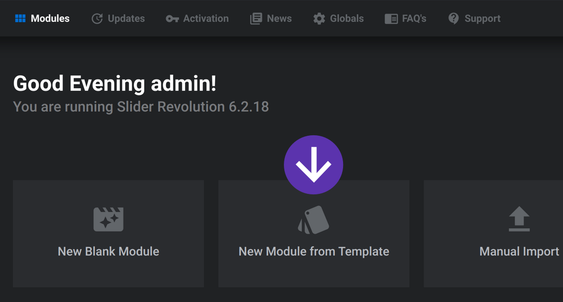
Task: Click the Activation key icon
Action: [x=172, y=18]
